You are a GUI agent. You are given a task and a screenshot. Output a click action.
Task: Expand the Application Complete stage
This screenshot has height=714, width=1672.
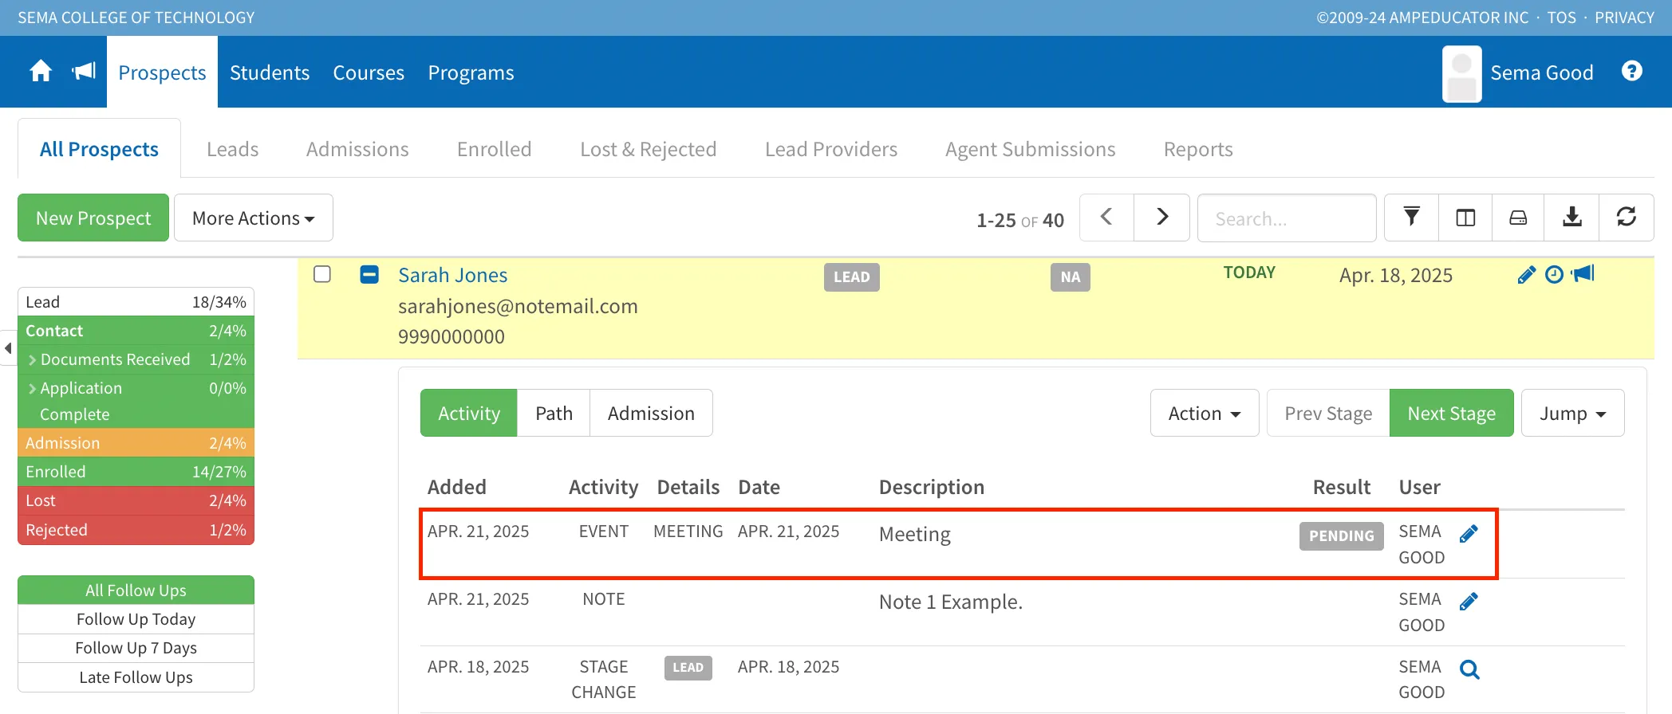(33, 389)
